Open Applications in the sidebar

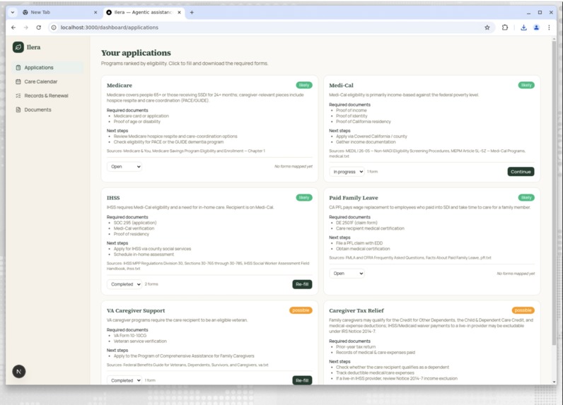(48, 67)
